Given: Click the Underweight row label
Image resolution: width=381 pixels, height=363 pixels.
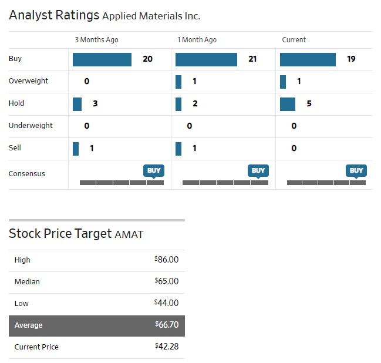Looking at the screenshot, I should tap(31, 126).
